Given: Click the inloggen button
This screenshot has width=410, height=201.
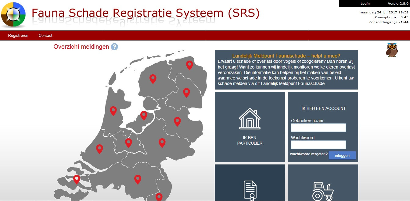Looking at the screenshot, I should [342, 155].
